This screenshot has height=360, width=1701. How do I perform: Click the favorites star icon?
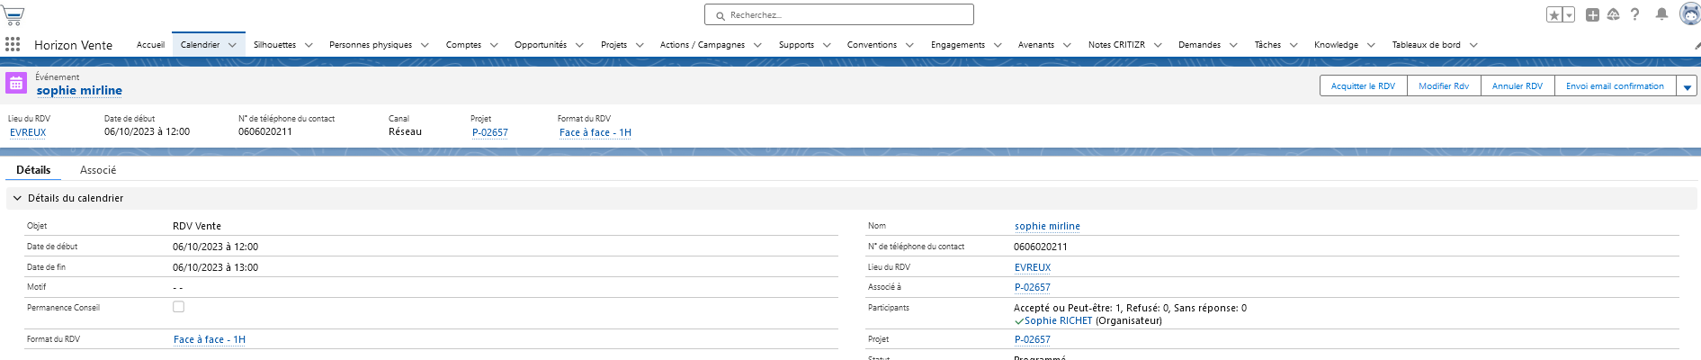pyautogui.click(x=1554, y=15)
